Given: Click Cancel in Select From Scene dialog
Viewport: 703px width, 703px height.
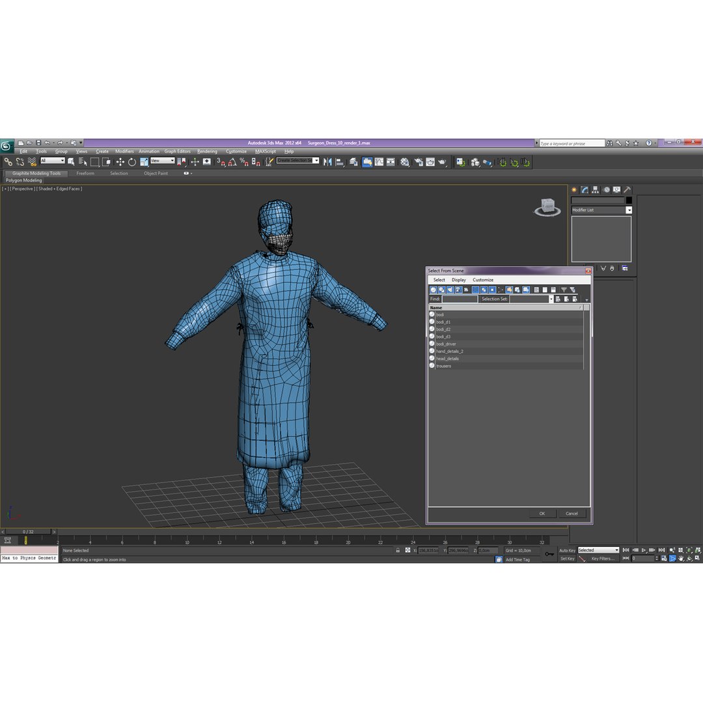Looking at the screenshot, I should pos(572,514).
